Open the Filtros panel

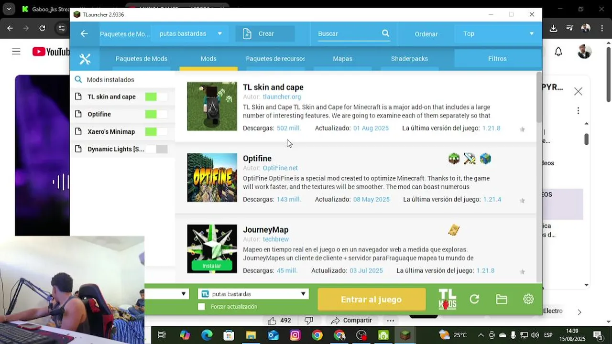[497, 59]
